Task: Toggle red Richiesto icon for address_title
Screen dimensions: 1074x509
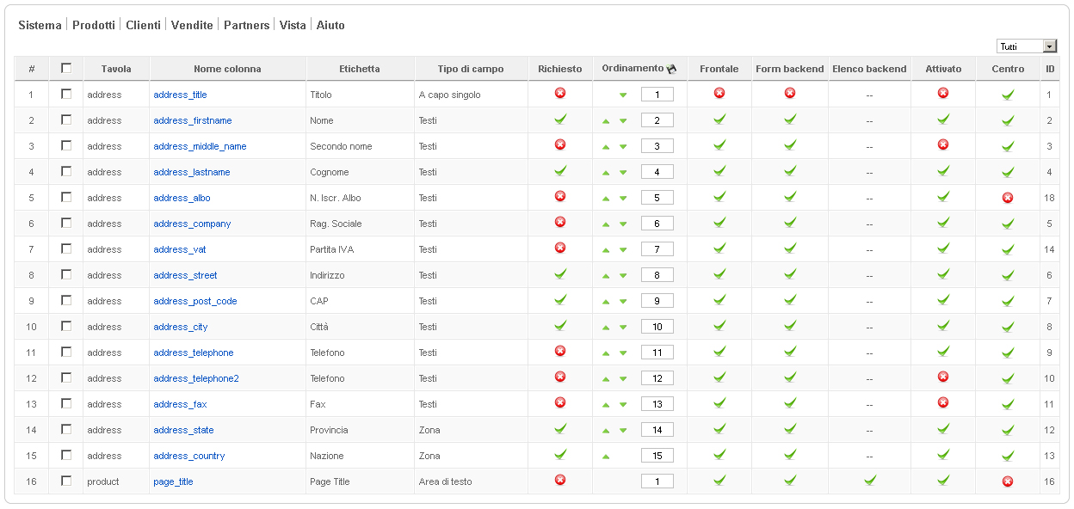Action: point(560,93)
